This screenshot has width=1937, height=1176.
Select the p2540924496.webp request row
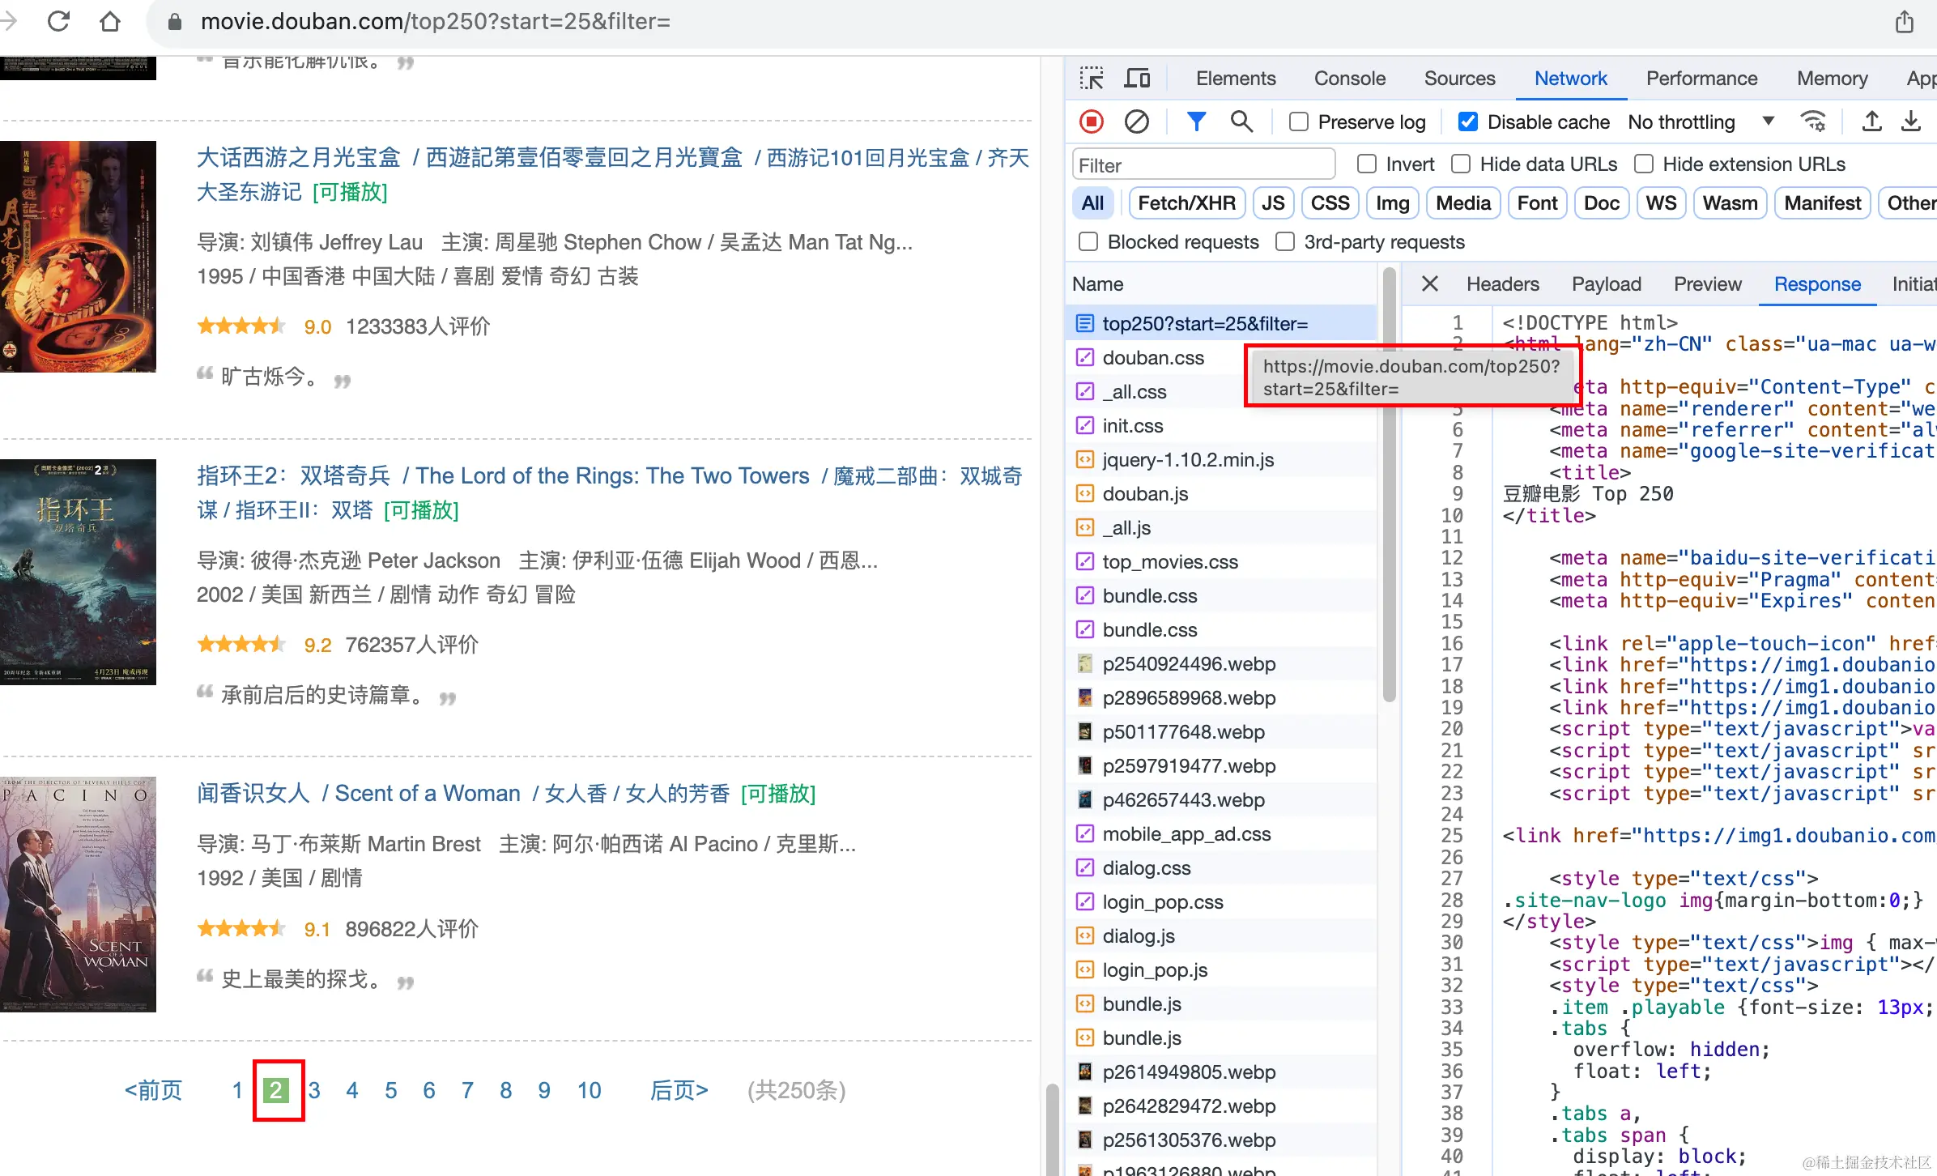[1221, 664]
